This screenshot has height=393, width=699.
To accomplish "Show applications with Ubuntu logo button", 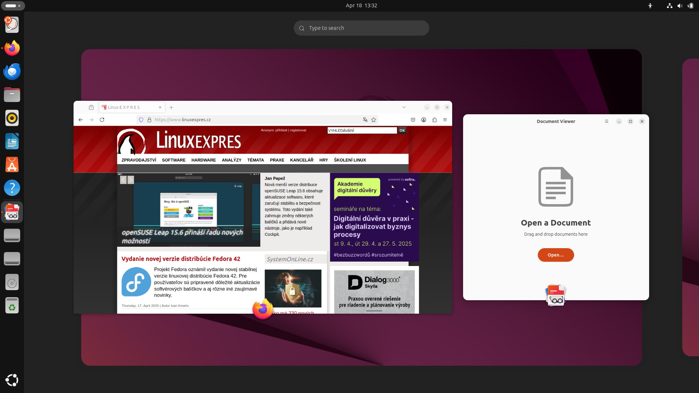I will coord(12,380).
